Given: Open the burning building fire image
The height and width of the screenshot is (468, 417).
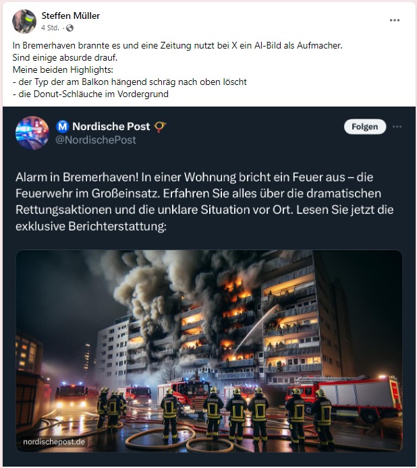Looking at the screenshot, I should [209, 351].
